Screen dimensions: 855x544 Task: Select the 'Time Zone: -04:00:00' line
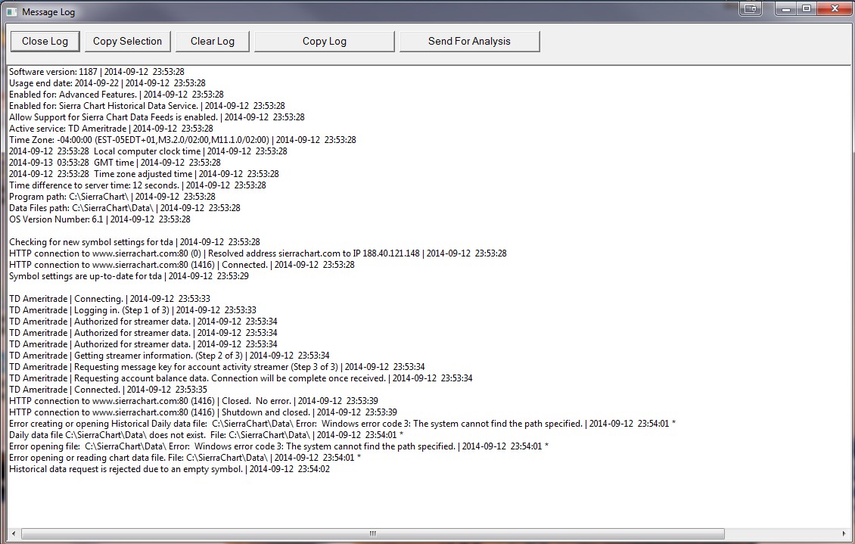click(182, 141)
